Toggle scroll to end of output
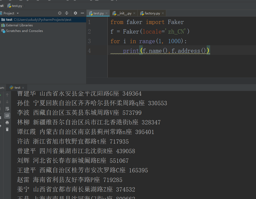 [7, 116]
